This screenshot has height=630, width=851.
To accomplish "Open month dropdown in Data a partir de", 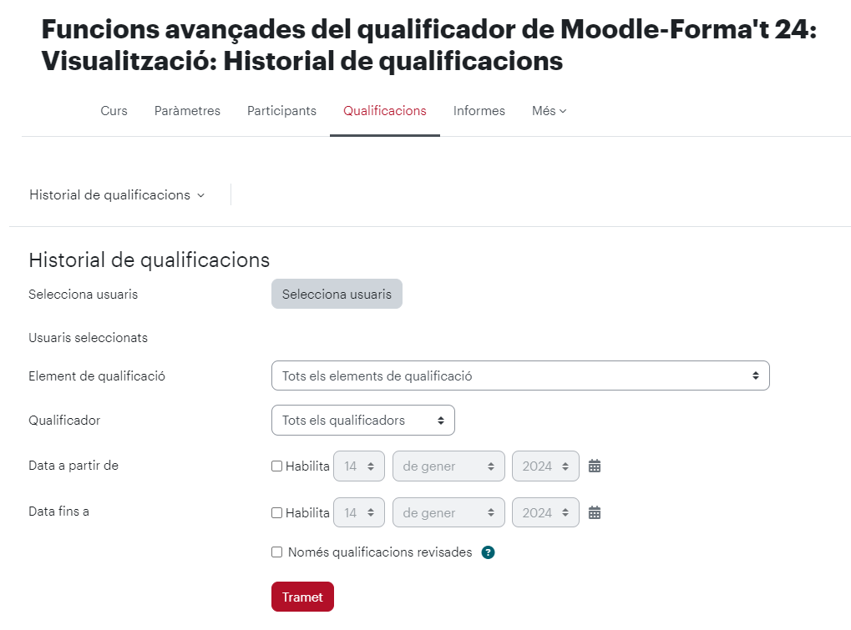I will [x=448, y=466].
